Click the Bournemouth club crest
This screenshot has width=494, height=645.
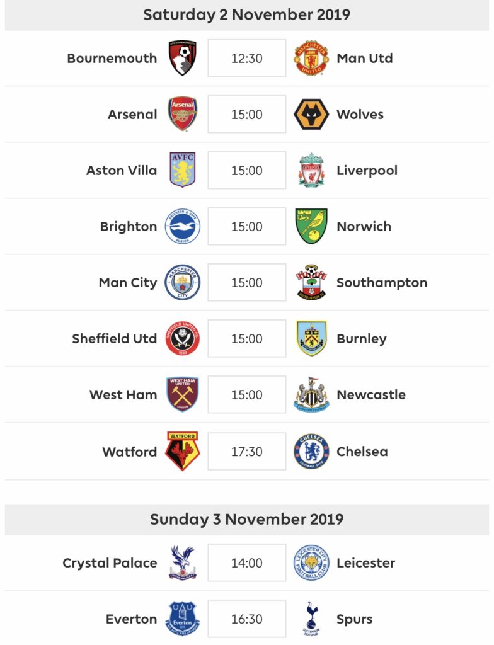click(183, 58)
